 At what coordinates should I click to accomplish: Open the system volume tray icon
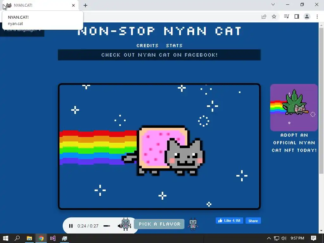(284, 238)
